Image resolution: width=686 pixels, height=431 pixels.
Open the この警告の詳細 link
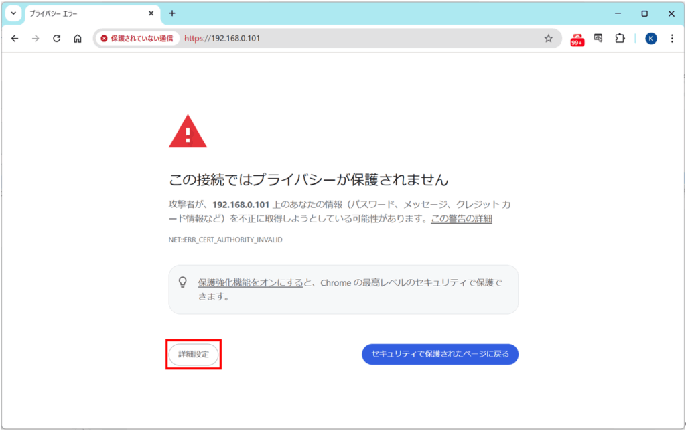[x=461, y=219]
